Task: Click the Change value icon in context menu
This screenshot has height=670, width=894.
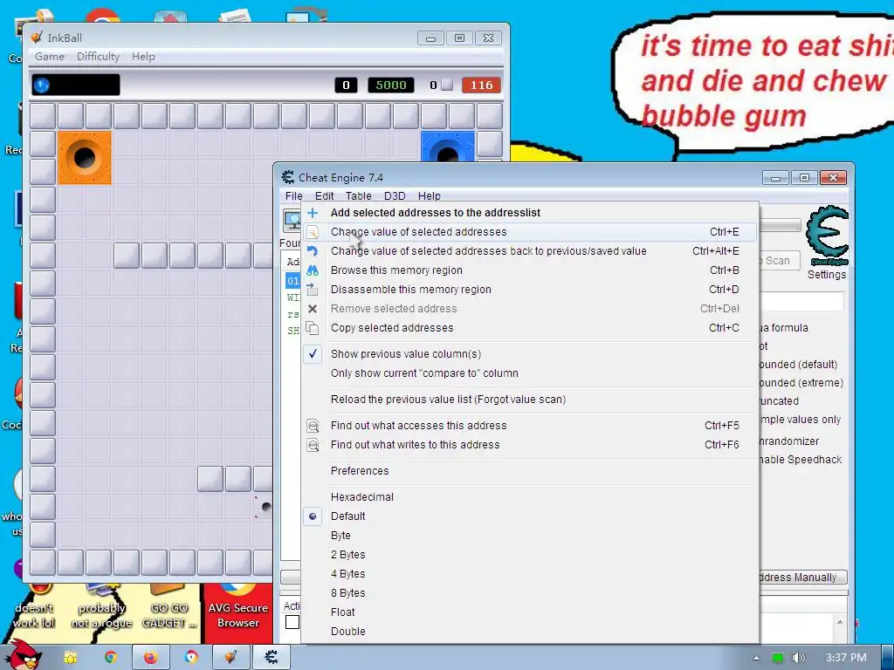Action: pyautogui.click(x=313, y=232)
